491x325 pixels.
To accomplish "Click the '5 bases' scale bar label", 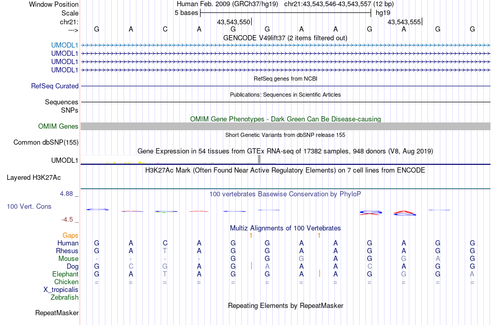I will 186,13.
